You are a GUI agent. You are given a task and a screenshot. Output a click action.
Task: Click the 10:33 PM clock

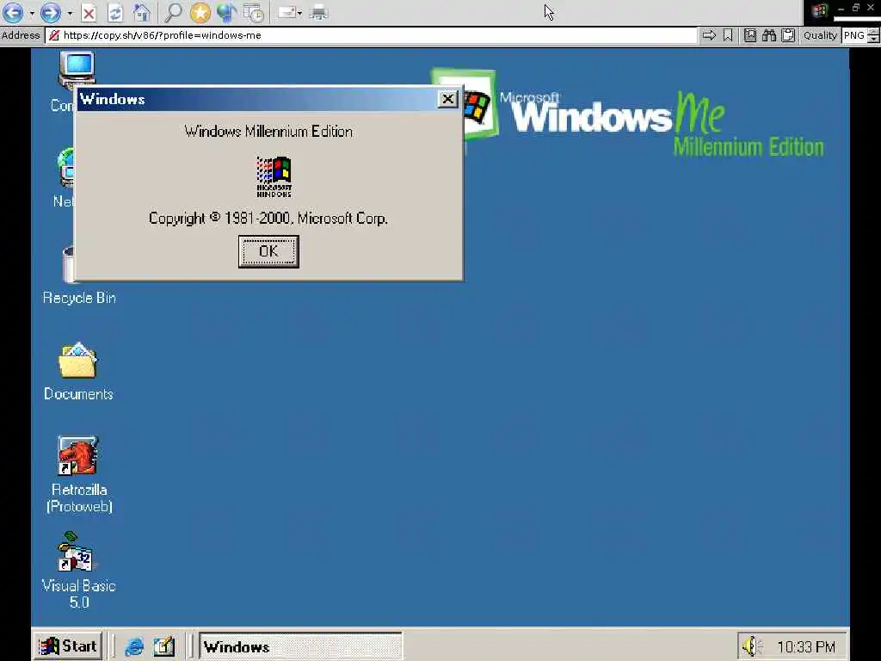(805, 647)
